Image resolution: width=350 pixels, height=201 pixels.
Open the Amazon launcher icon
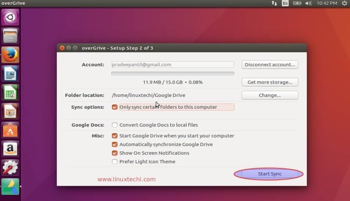10,149
